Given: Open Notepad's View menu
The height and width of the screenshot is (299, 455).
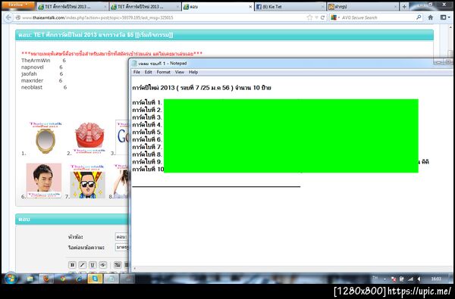Looking at the screenshot, I should [179, 72].
